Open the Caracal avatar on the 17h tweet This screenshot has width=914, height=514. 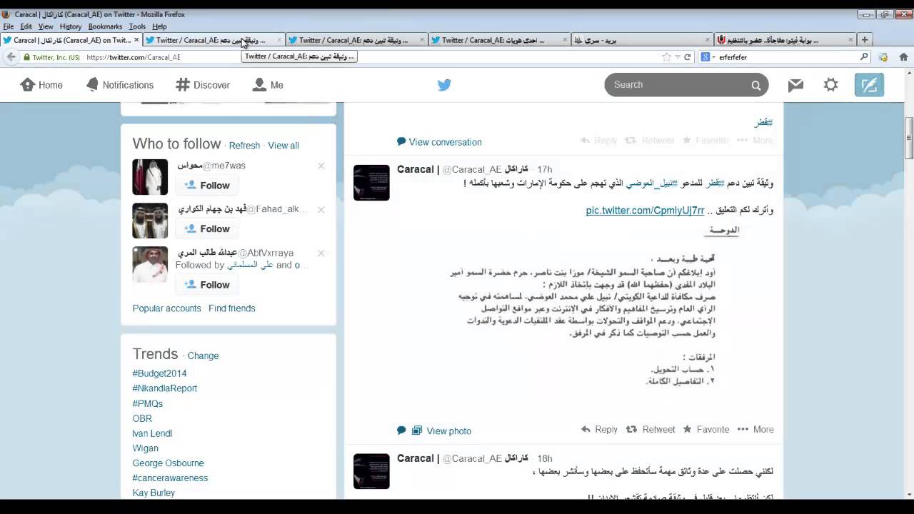tap(371, 183)
